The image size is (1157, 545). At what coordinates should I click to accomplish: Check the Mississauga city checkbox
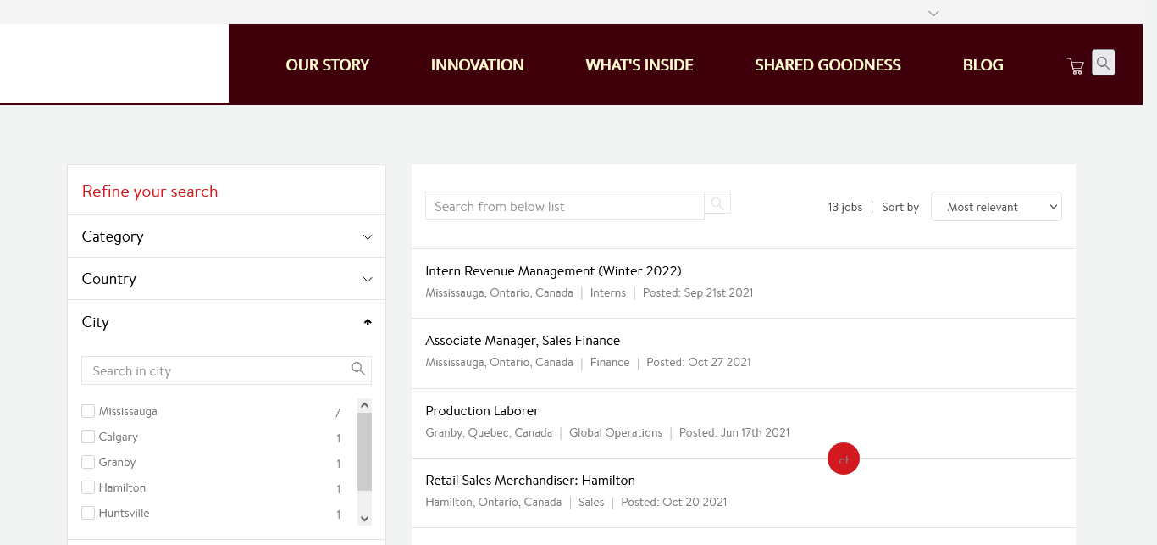[x=88, y=411]
